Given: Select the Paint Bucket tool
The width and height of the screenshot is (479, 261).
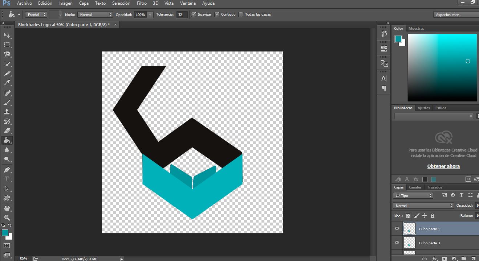Looking at the screenshot, I should coord(7,140).
